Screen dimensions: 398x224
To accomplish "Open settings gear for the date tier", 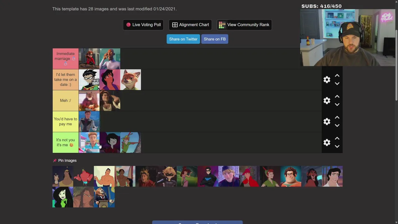I will [x=327, y=80].
